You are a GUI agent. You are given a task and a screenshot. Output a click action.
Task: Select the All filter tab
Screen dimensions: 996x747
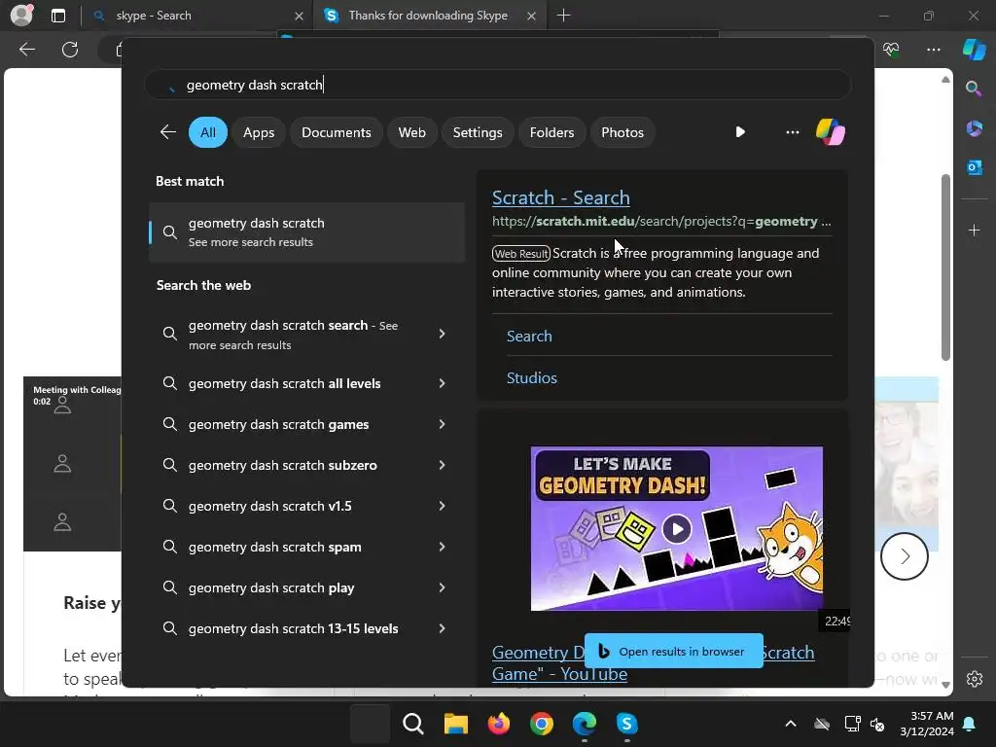click(x=208, y=132)
